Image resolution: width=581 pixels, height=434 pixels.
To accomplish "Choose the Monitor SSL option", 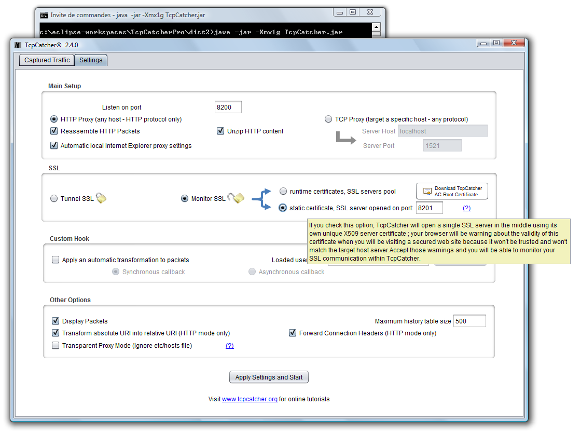I will (185, 198).
